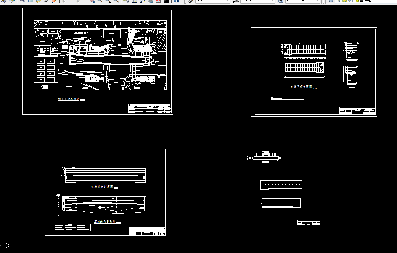Click the 基坑纵向剖面图 section title

(x=102, y=187)
